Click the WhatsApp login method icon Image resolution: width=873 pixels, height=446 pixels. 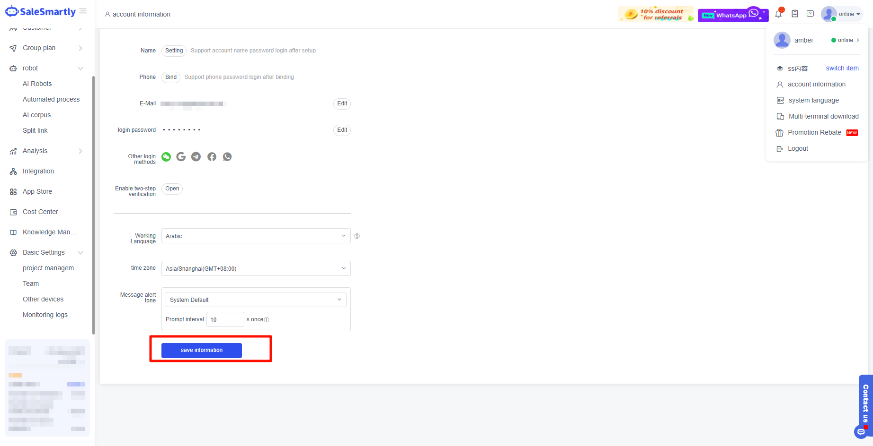pos(227,157)
